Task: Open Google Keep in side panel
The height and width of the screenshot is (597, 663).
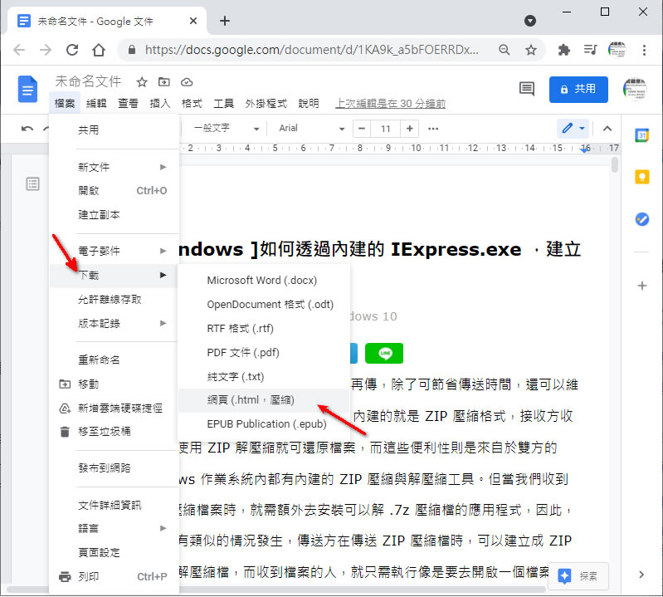Action: point(641,177)
